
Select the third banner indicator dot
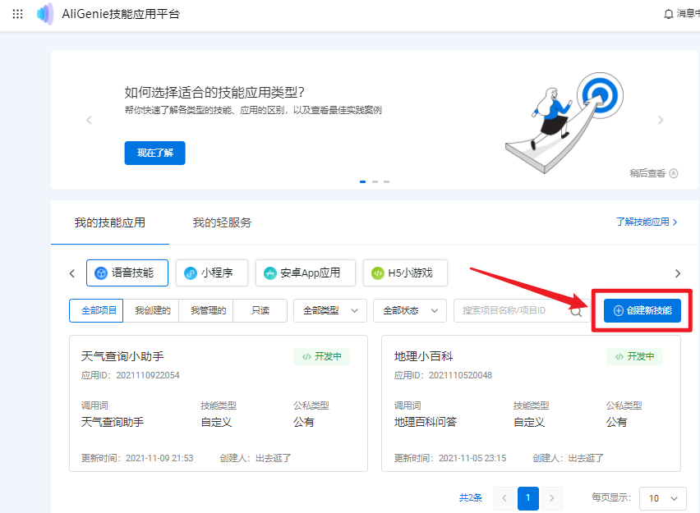tap(387, 181)
